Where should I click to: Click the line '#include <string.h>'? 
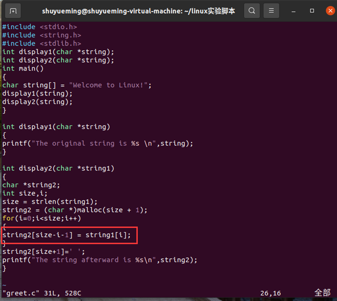(42, 35)
